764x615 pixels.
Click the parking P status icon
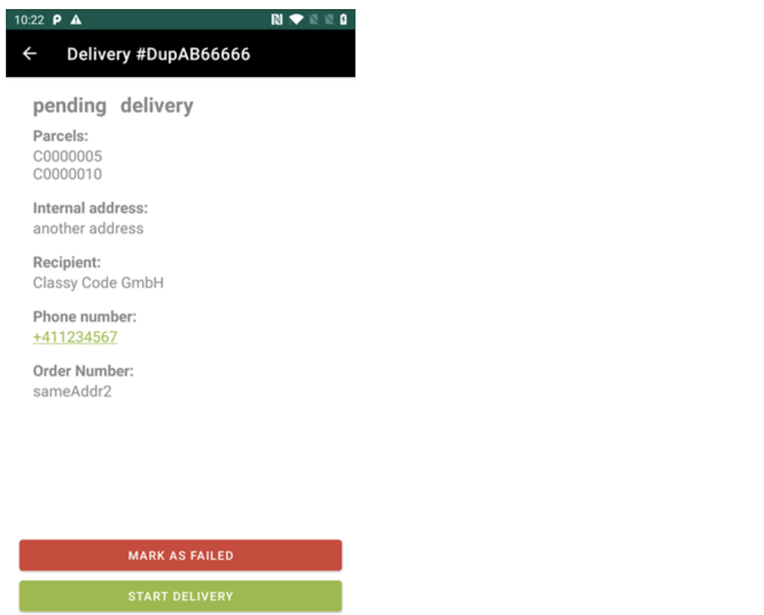coord(57,20)
